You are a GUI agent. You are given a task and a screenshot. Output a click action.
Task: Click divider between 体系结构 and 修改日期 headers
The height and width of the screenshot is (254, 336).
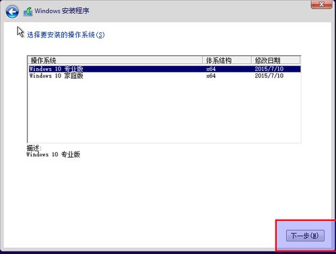click(251, 60)
